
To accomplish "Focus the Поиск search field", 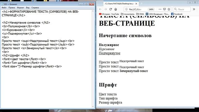I will [x=182, y=9].
